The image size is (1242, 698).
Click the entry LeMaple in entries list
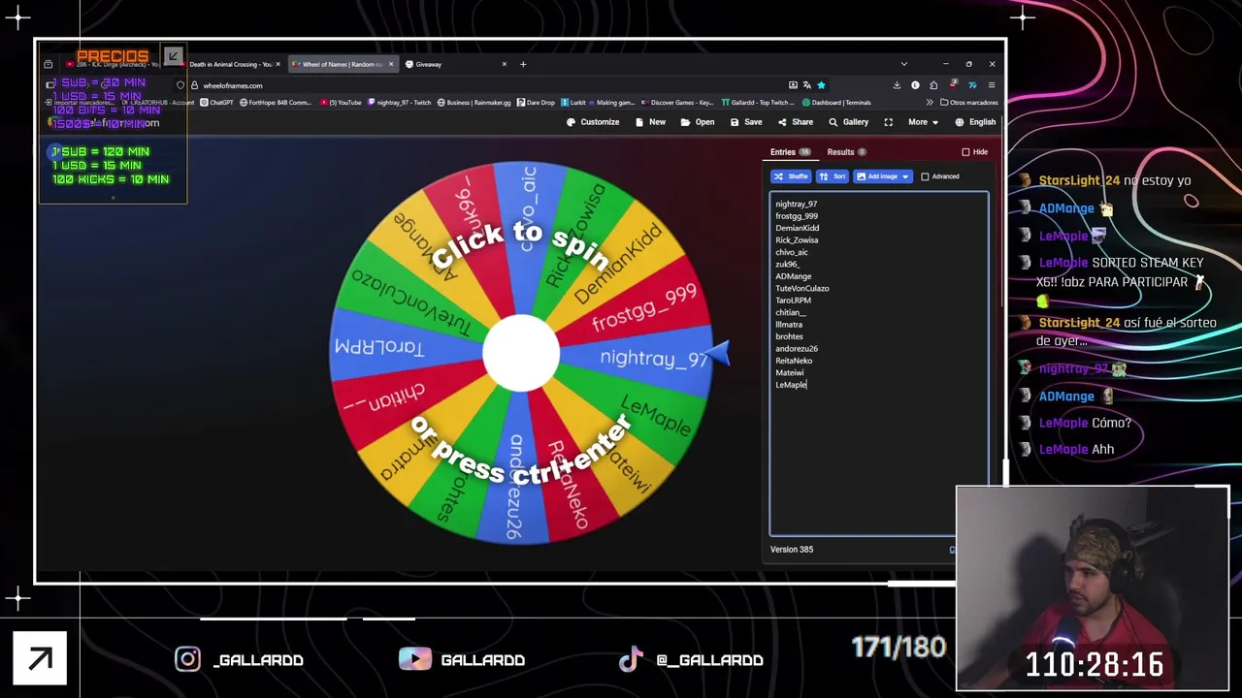click(x=791, y=385)
